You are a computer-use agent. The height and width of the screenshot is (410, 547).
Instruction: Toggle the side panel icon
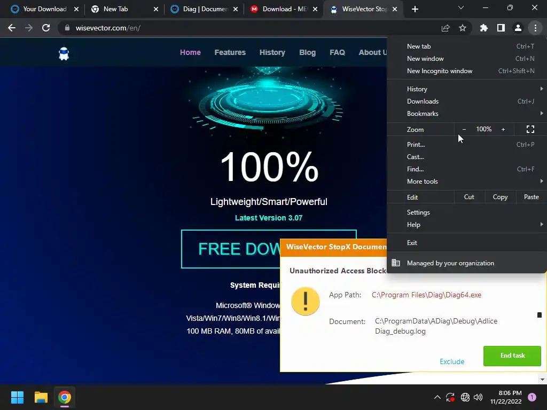(501, 28)
